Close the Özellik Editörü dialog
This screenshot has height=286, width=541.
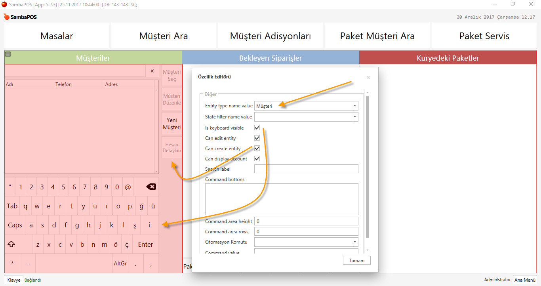(x=368, y=78)
